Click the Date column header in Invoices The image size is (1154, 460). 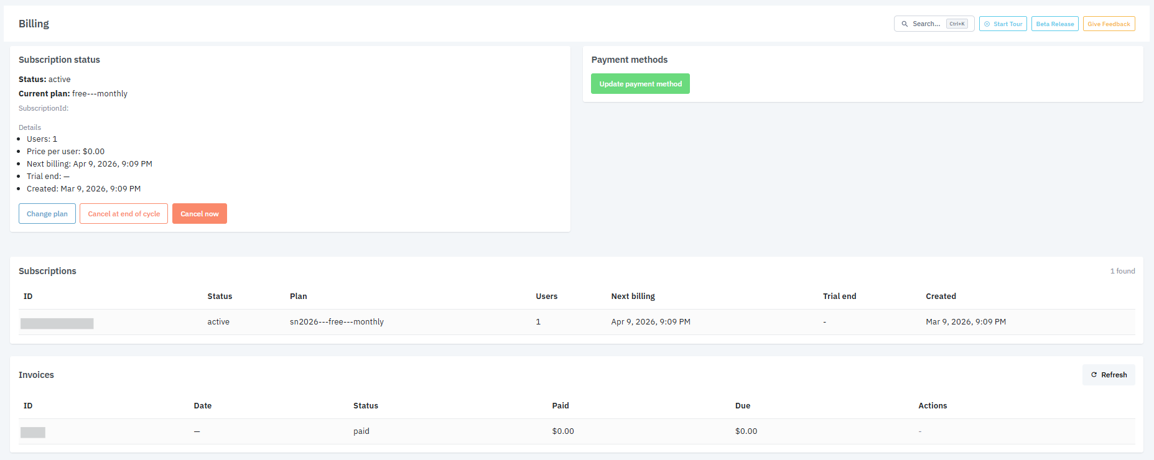(203, 406)
